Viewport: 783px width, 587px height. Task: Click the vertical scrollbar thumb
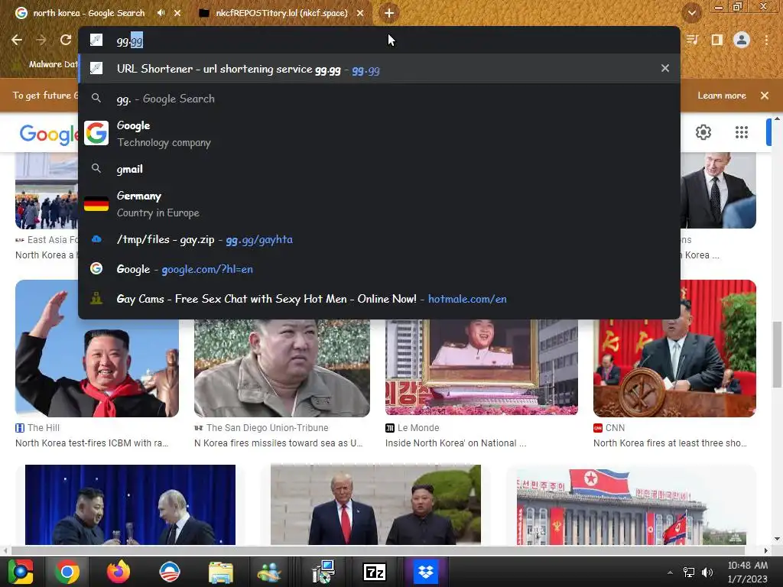777,355
